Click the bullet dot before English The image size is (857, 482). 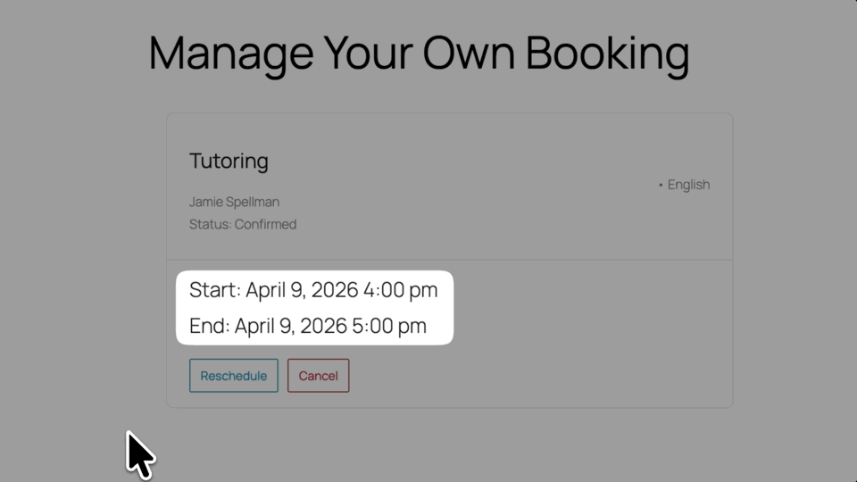pos(661,186)
